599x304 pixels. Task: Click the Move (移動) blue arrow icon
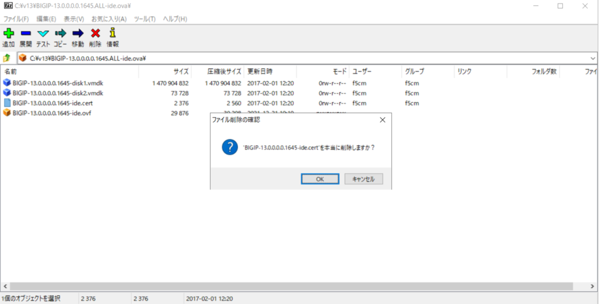[x=78, y=33]
